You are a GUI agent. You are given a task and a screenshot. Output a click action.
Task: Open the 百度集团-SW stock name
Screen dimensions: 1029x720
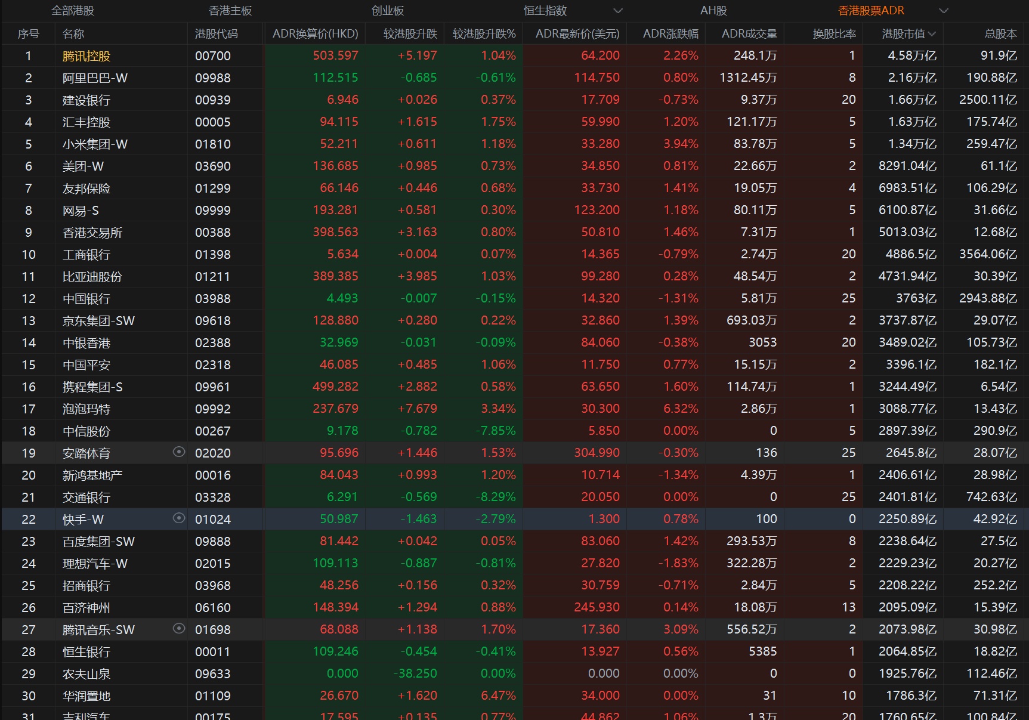click(98, 542)
